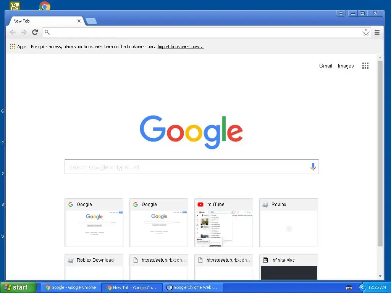Click the Chrome user profile button
Image resolution: width=391 pixels, height=293 pixels.
point(341,13)
